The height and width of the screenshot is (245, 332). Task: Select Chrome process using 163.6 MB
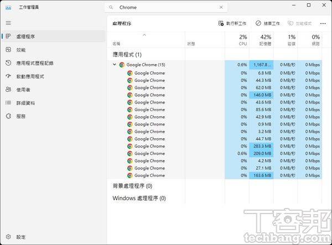pos(214,175)
